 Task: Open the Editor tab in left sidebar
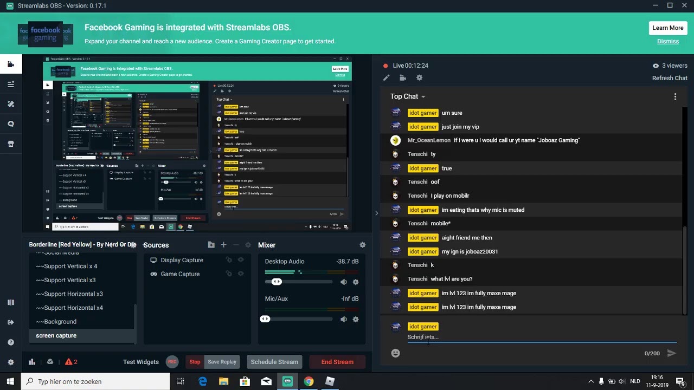pyautogui.click(x=11, y=64)
